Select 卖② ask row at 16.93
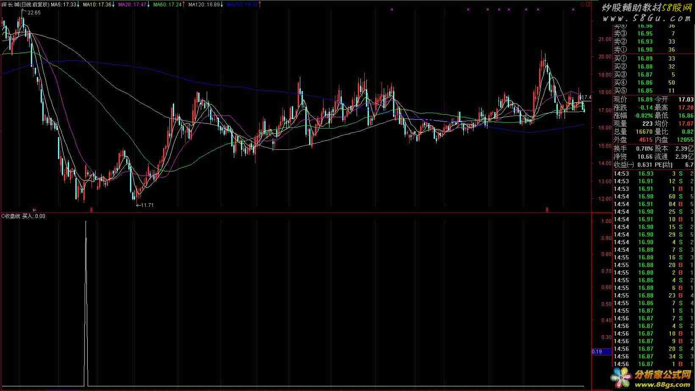695x391 pixels. 654,41
